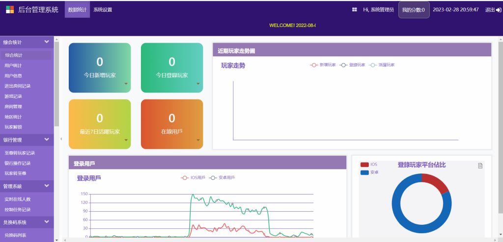503x242 pixels.
Task: Click the 我的分數:0 button
Action: [414, 10]
